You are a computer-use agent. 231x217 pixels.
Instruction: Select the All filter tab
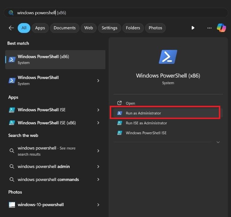24,28
